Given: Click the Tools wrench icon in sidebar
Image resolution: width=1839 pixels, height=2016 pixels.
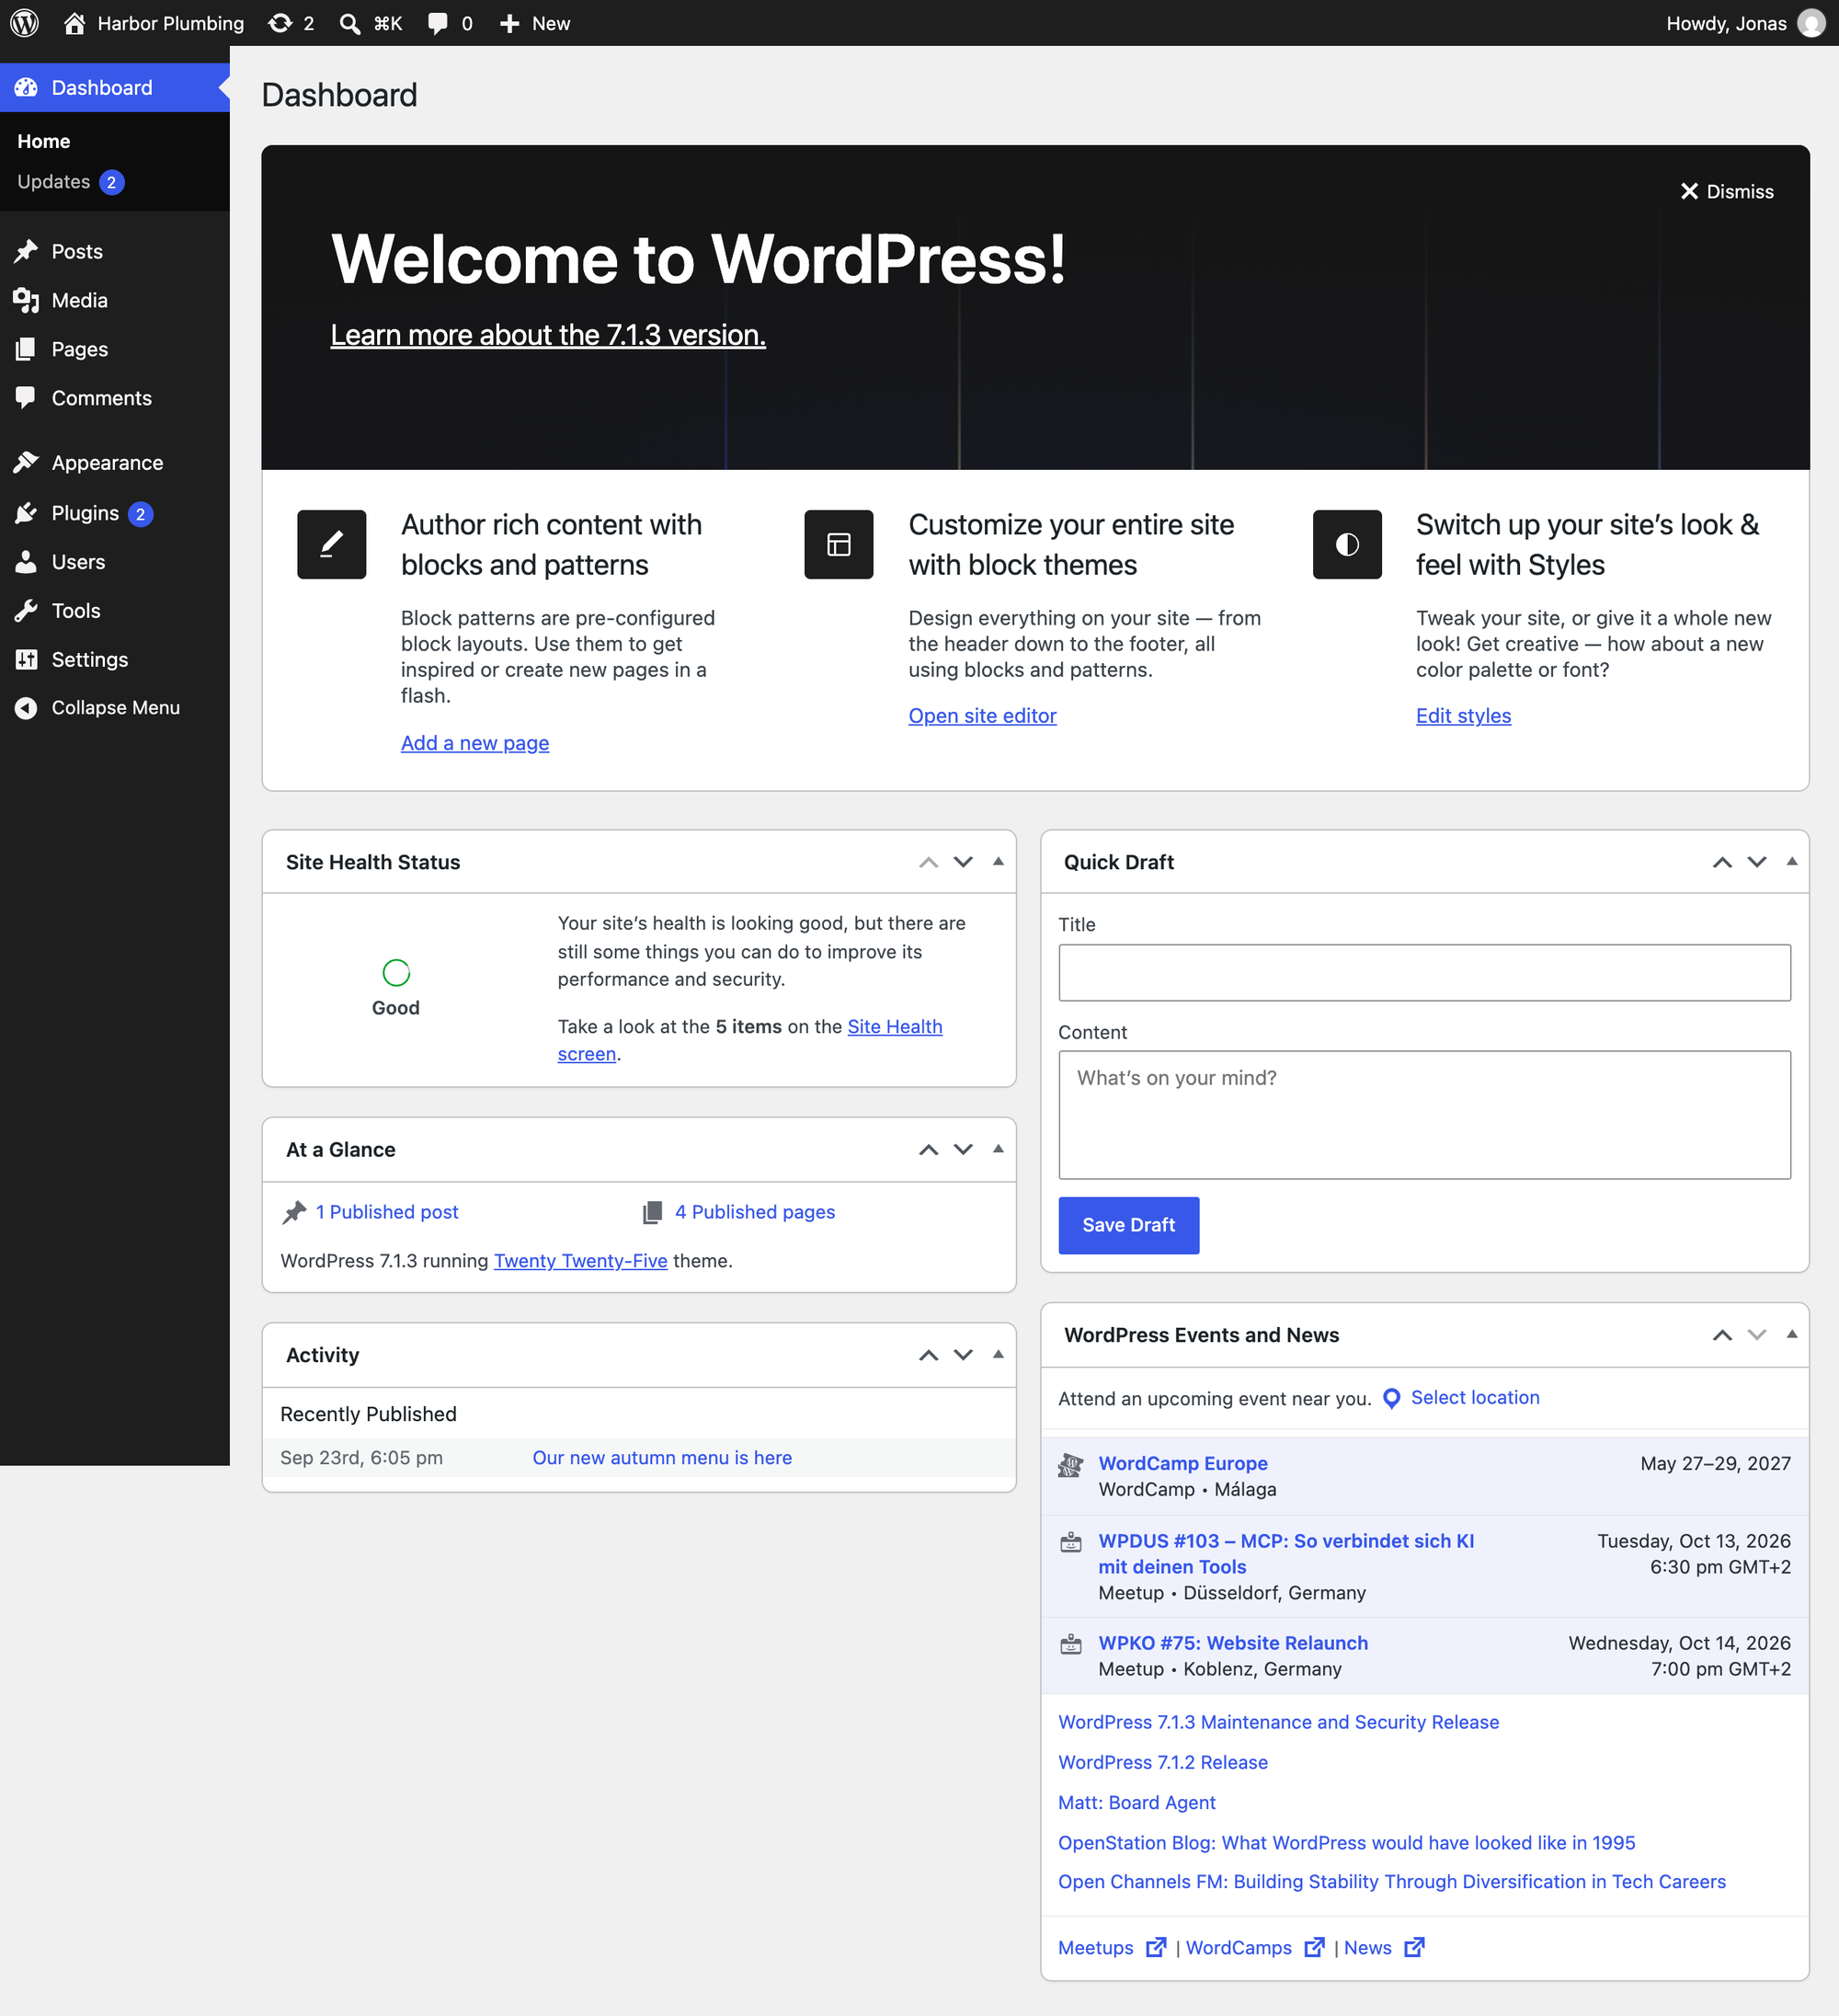Looking at the screenshot, I should pyautogui.click(x=26, y=611).
